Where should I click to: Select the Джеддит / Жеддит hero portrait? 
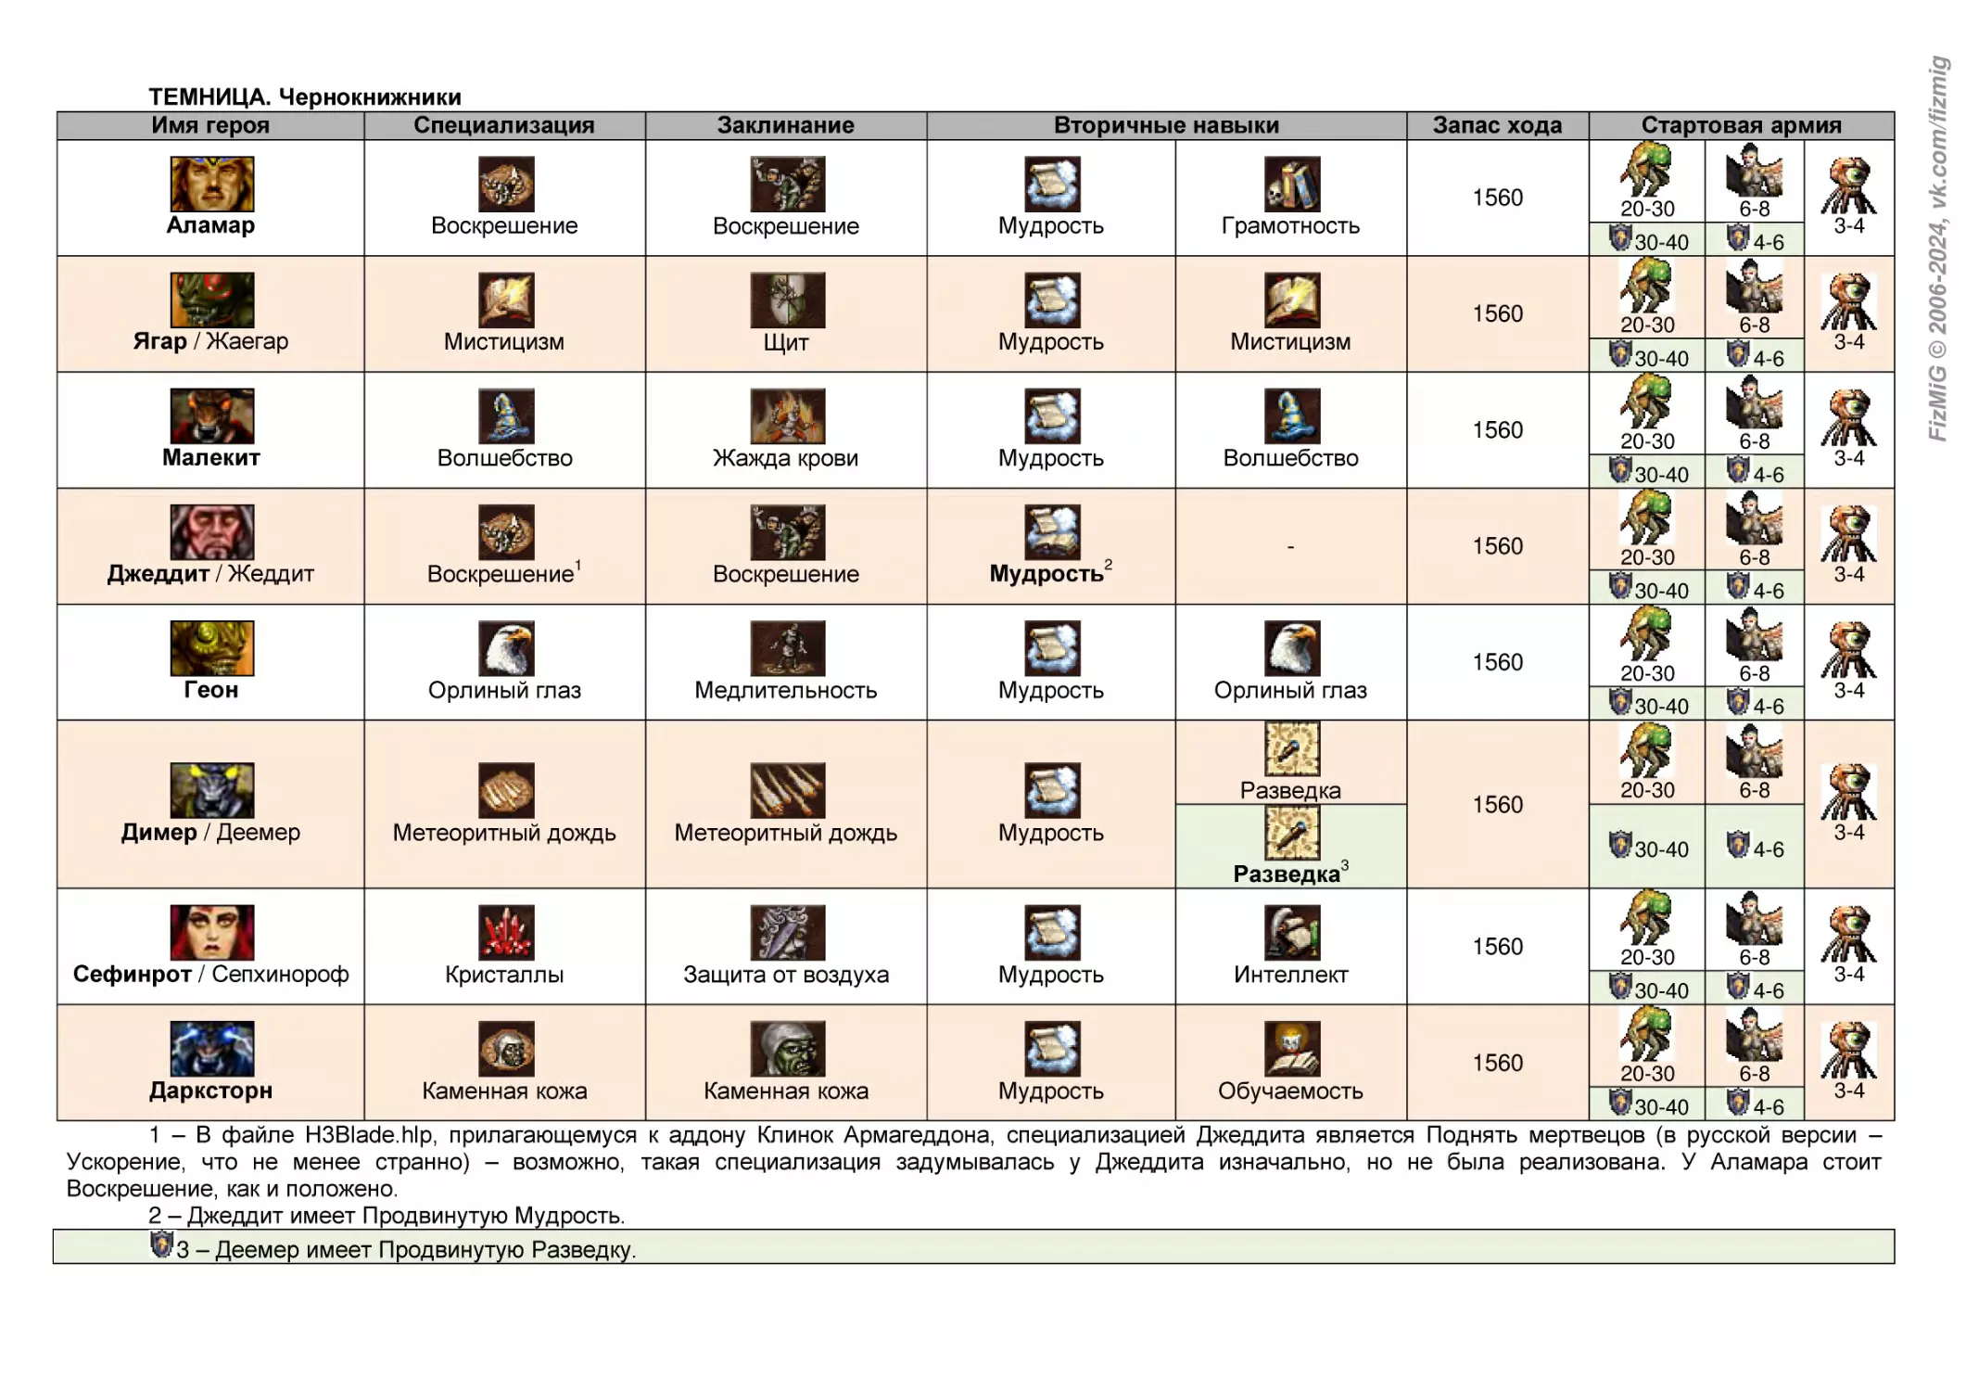pyautogui.click(x=211, y=532)
